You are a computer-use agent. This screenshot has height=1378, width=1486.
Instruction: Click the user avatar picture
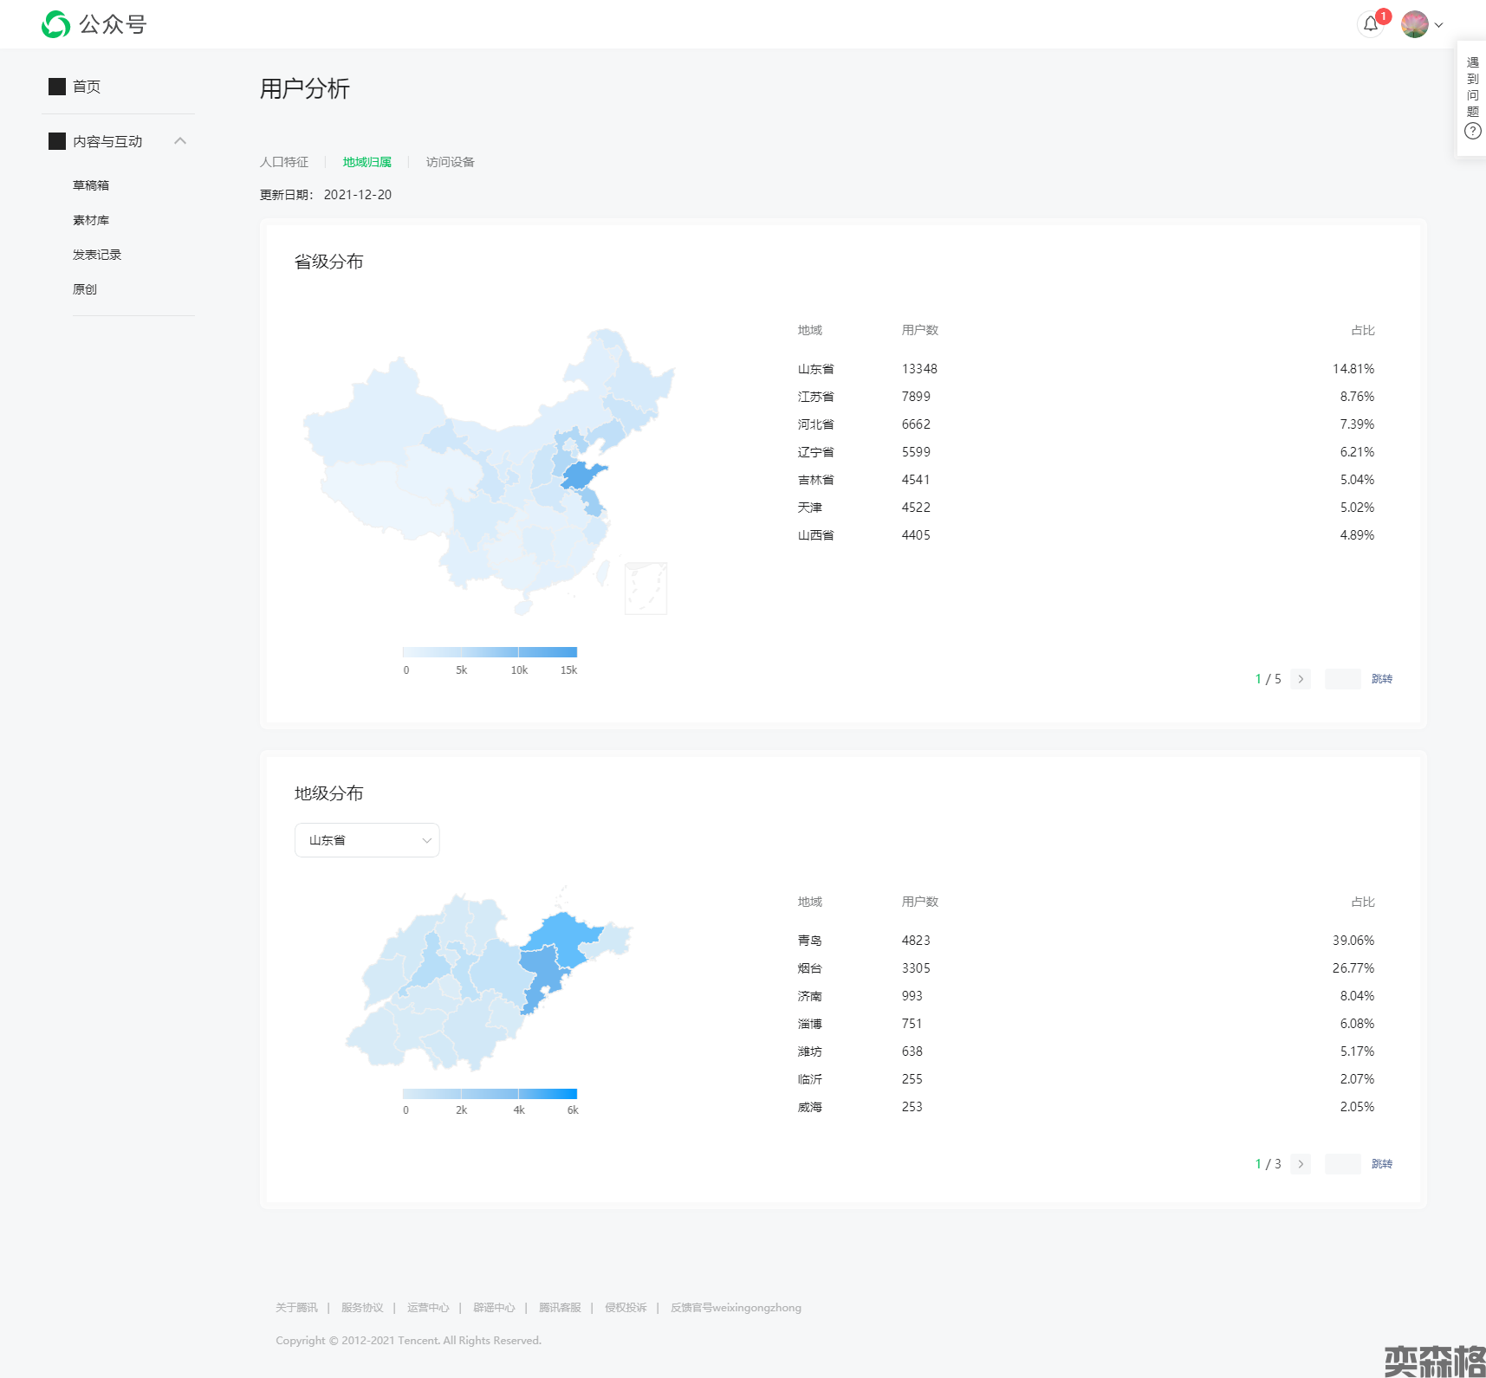[x=1414, y=24]
